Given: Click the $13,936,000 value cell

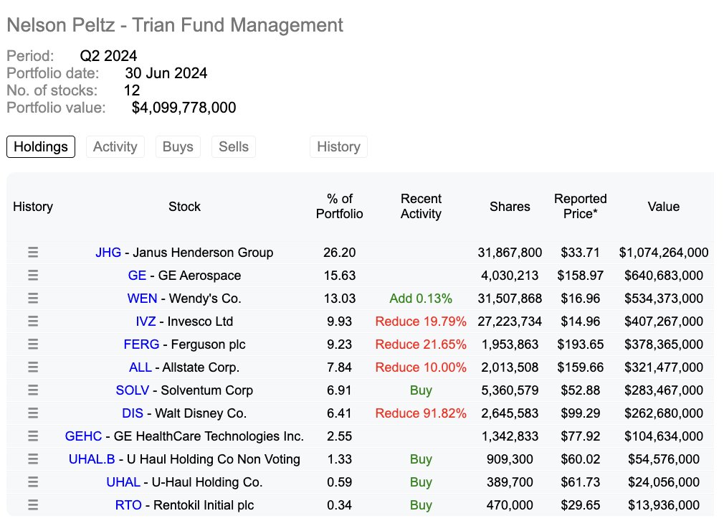Looking at the screenshot, I should click(x=664, y=504).
